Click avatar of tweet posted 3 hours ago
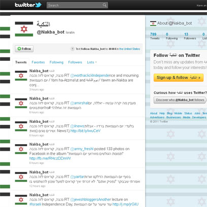This screenshot has height=207, width=207. tap(21, 76)
